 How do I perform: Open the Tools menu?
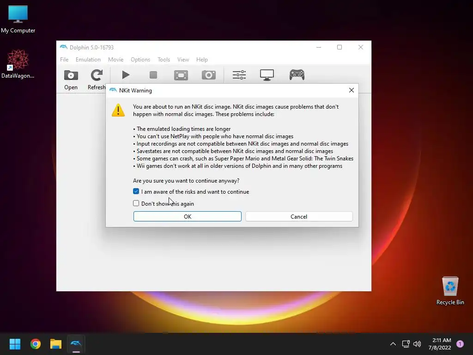pos(164,60)
